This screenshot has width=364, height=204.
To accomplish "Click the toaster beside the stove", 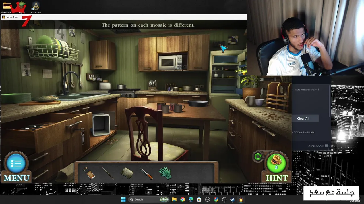I will point(105,86).
